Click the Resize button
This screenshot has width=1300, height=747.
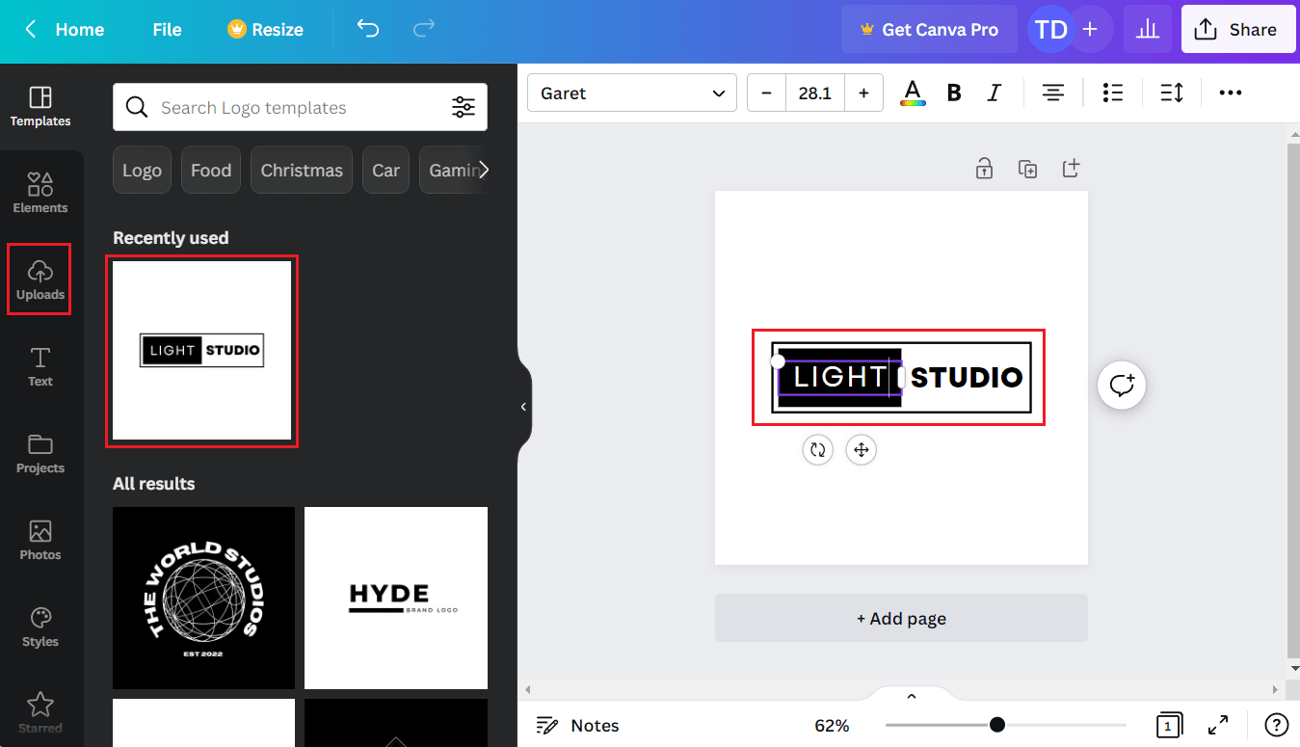(266, 30)
